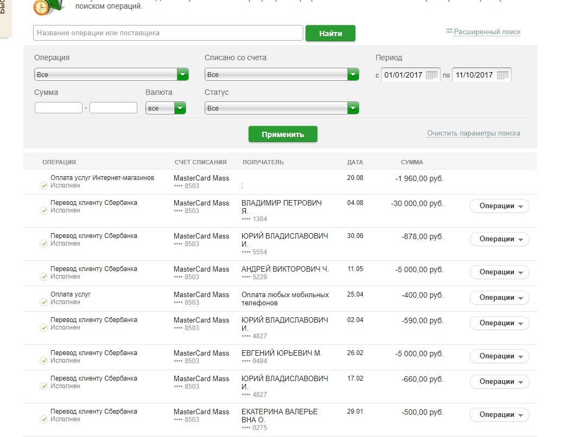The width and height of the screenshot is (585, 437).
Task: Click the Применить button
Action: click(283, 134)
